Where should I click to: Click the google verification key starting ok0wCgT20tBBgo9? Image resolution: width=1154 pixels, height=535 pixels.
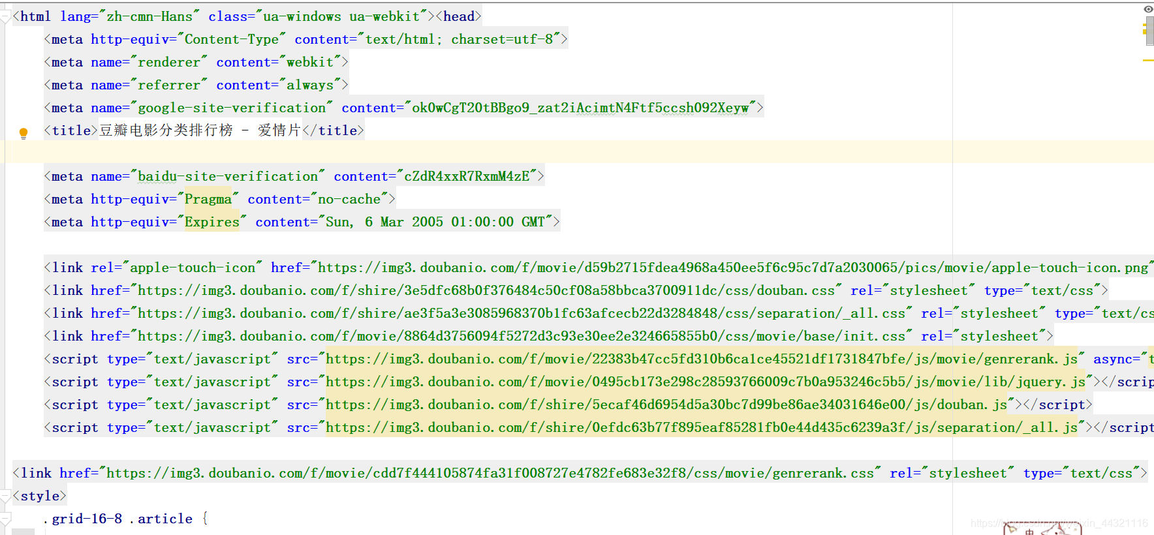pyautogui.click(x=580, y=108)
